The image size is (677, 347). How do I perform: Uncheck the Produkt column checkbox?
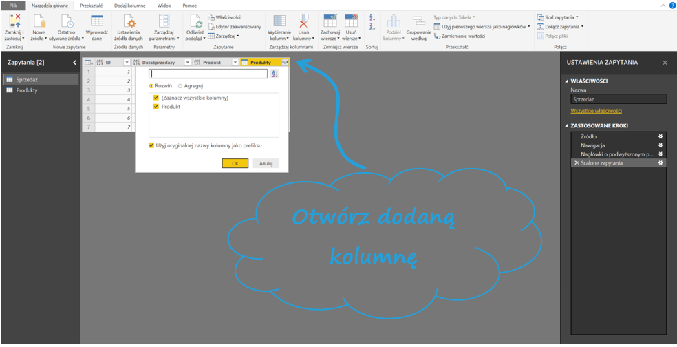point(156,107)
